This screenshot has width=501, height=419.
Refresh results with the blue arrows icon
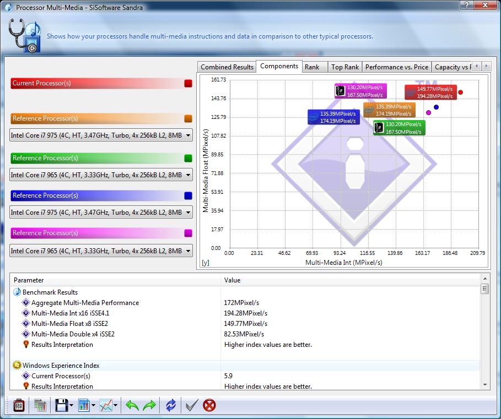pyautogui.click(x=171, y=406)
